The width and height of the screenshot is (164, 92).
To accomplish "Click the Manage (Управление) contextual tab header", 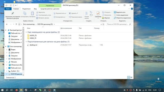I will [x=50, y=6].
